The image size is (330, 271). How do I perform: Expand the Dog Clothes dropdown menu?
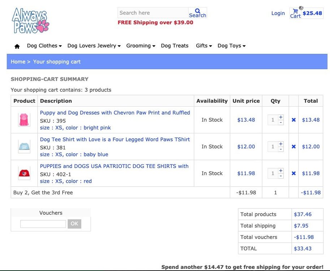click(44, 46)
